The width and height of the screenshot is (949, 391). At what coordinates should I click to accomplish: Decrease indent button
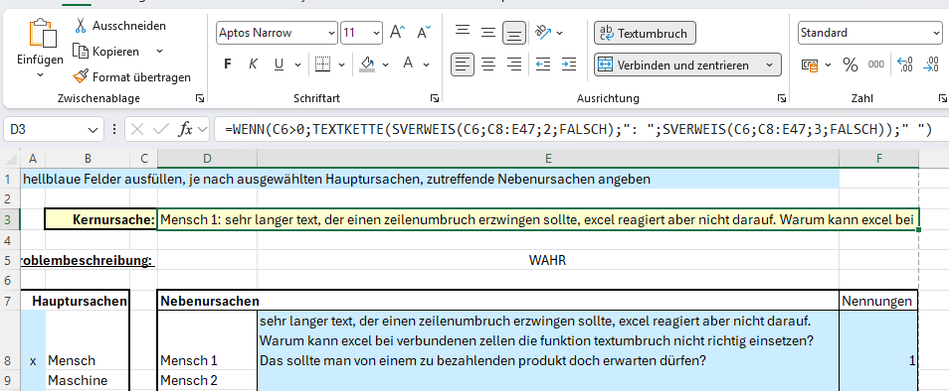click(x=543, y=64)
